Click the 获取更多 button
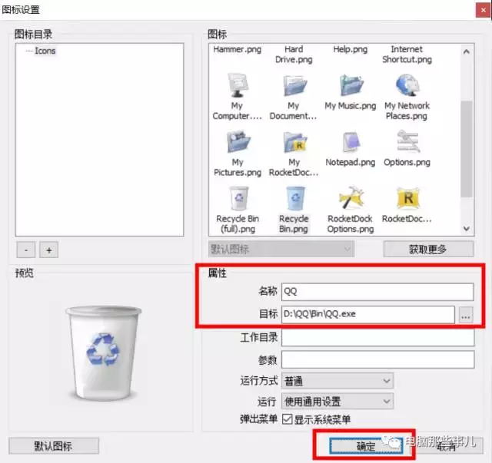The width and height of the screenshot is (492, 463). tap(428, 250)
